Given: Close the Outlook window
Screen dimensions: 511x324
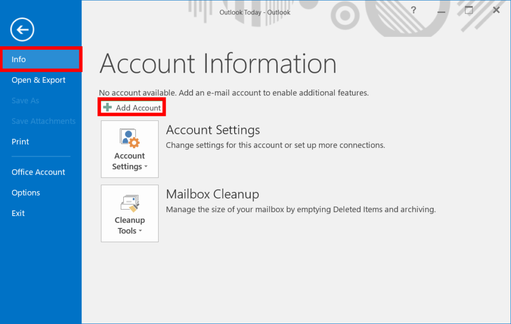Looking at the screenshot, I should coord(497,10).
